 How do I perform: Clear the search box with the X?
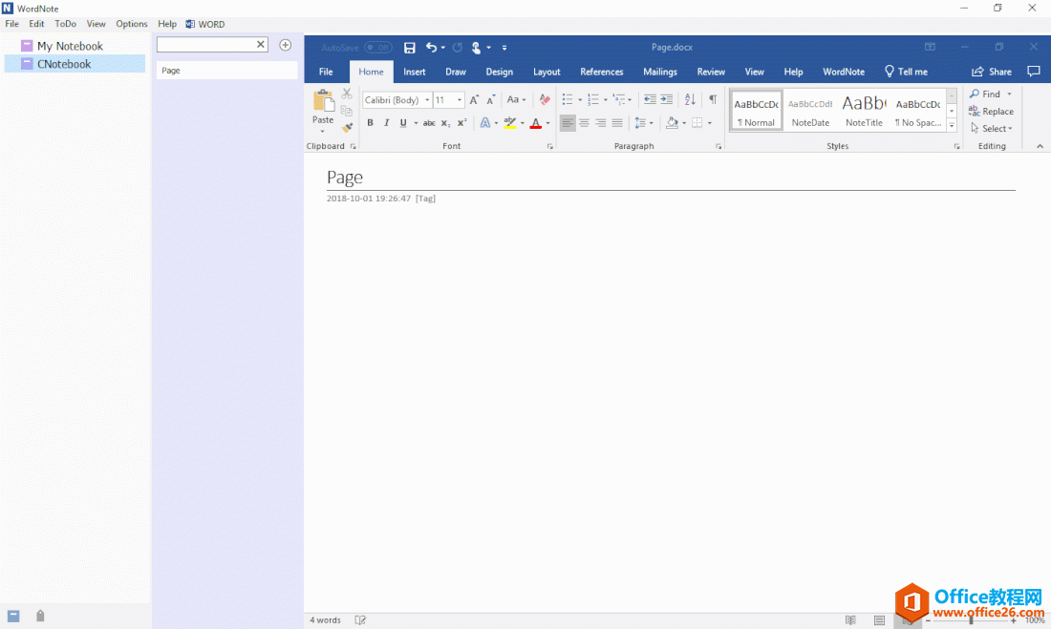point(259,44)
